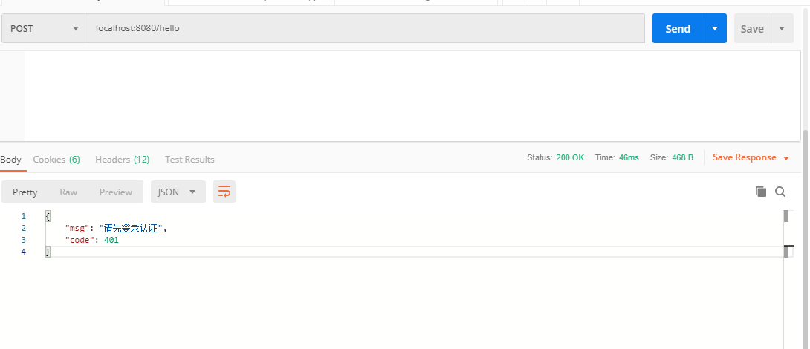Open search in response body
The image size is (810, 349).
click(780, 192)
